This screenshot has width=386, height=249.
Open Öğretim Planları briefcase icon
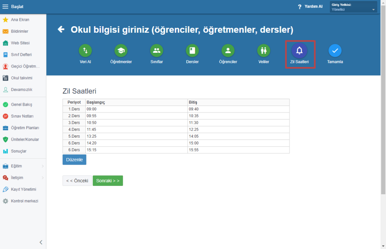point(5,128)
